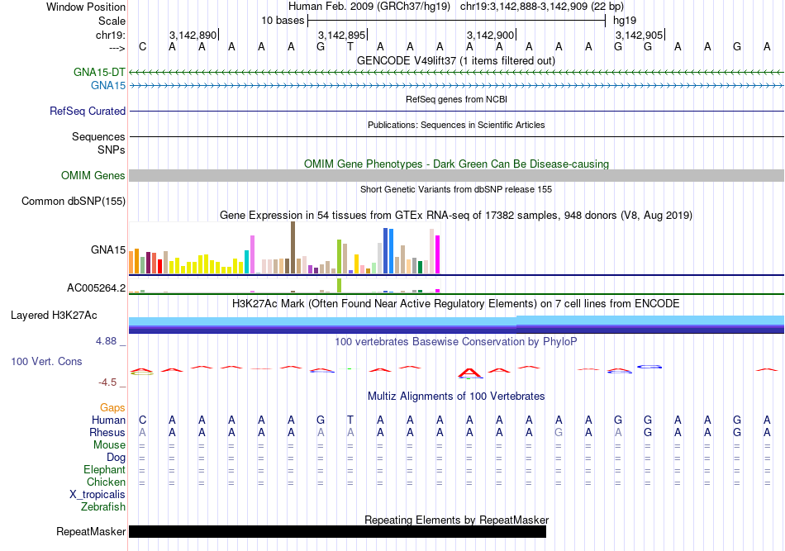Click the Gaps row label
785x551 pixels.
(x=112, y=408)
